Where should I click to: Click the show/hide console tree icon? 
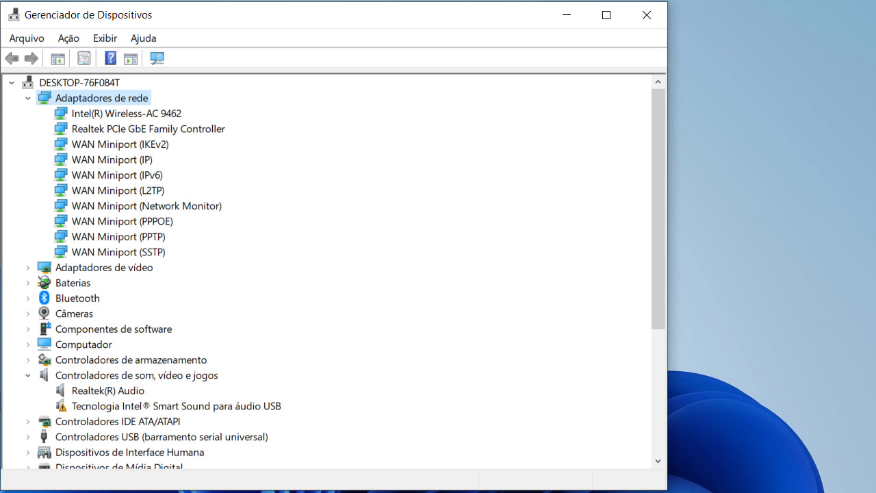point(57,59)
